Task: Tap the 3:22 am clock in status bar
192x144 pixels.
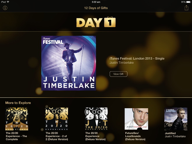Action: 96,2
